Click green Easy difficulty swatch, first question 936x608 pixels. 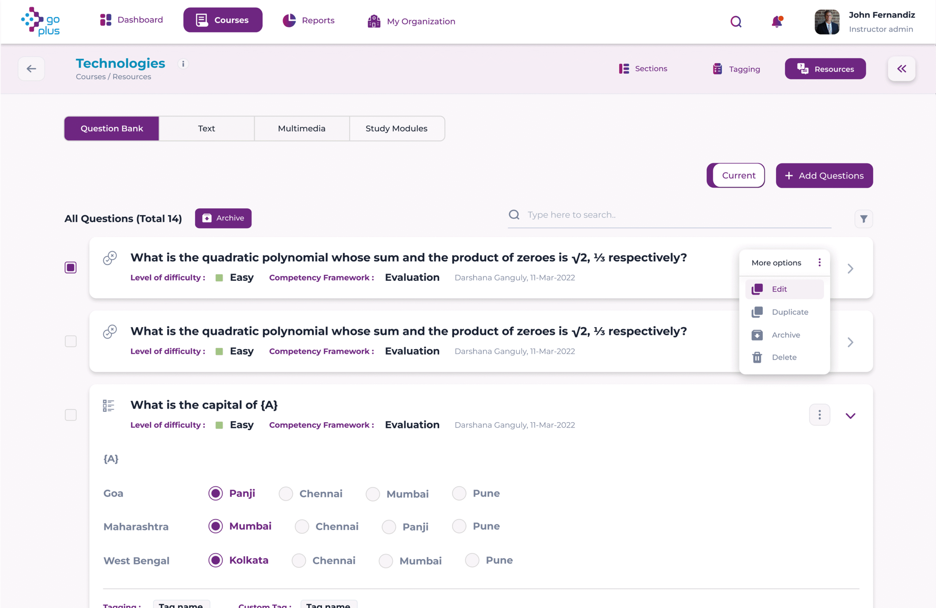click(219, 278)
